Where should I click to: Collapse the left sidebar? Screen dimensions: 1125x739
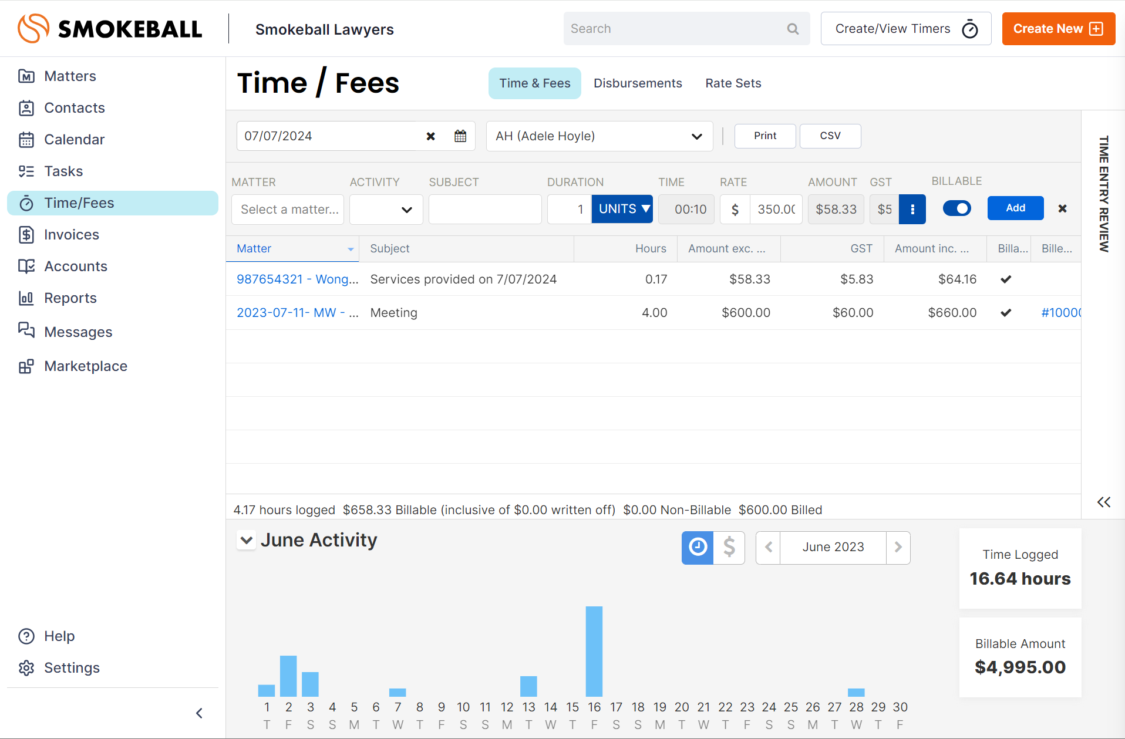199,713
